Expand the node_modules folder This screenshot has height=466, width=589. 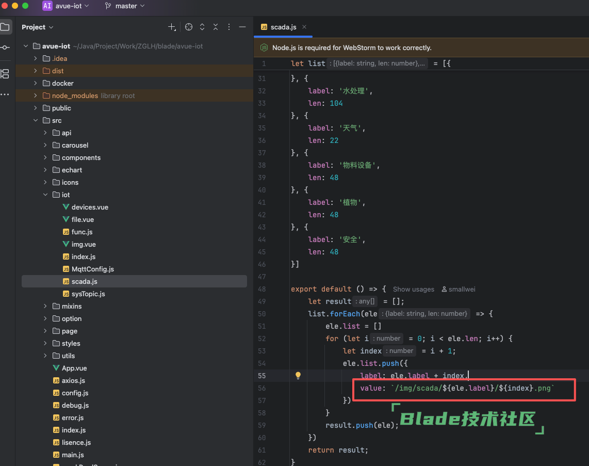click(36, 95)
